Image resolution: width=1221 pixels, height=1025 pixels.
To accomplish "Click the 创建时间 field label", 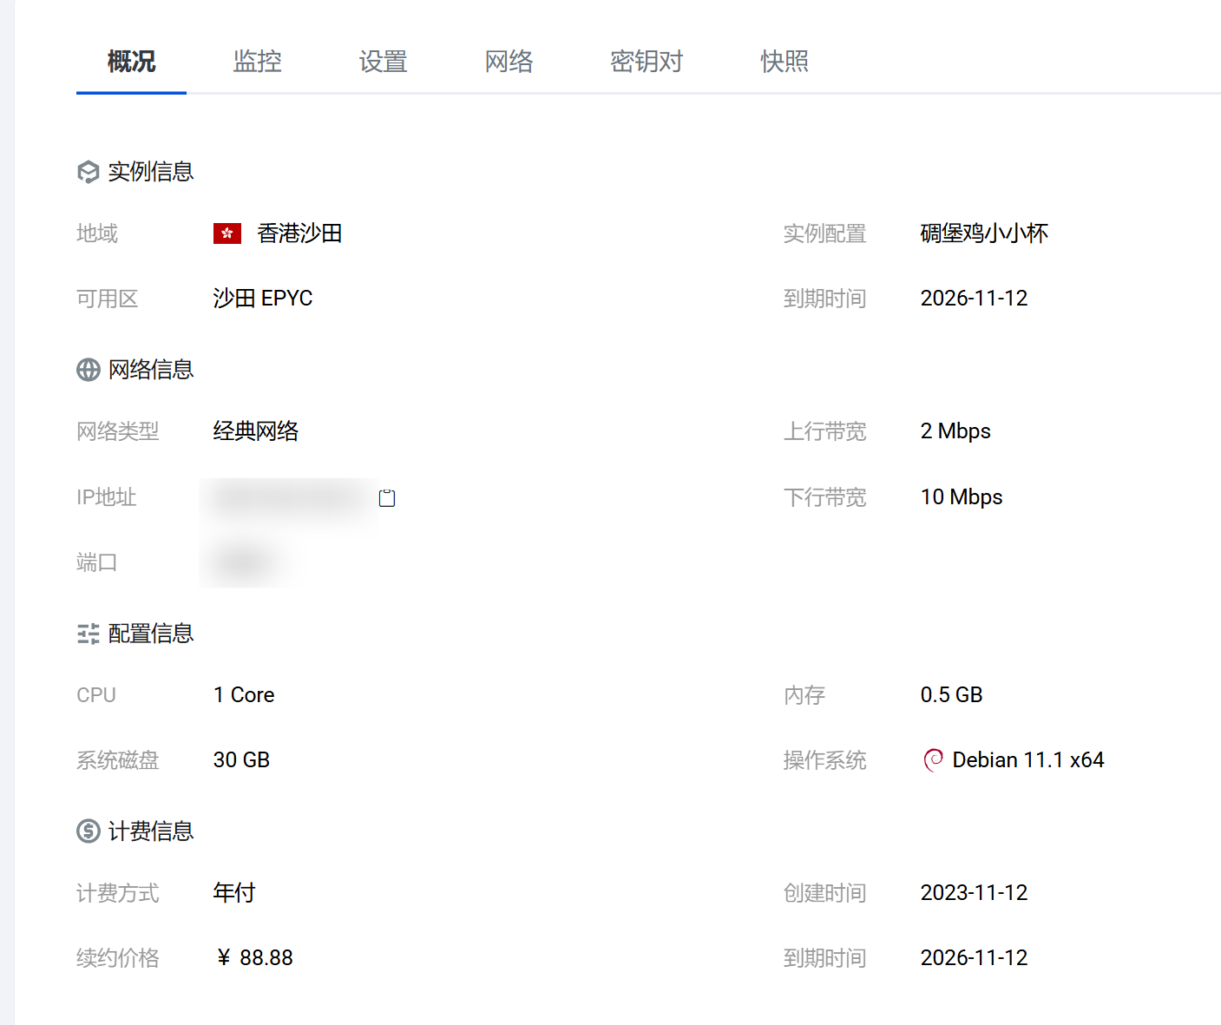I will 825,893.
